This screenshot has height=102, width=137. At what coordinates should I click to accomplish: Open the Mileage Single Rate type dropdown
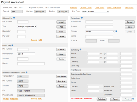(x=27, y=26)
